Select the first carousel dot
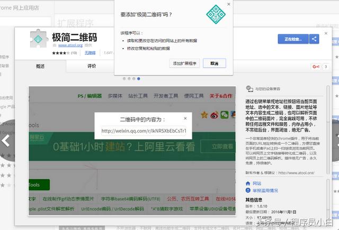The width and height of the screenshot is (339, 230). pyautogui.click(x=124, y=79)
